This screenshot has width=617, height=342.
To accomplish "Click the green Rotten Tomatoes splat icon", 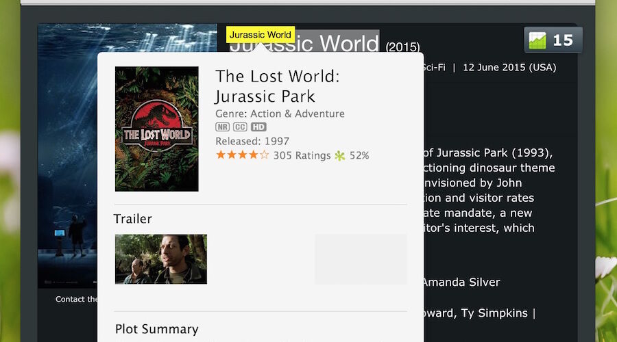I will pos(340,155).
